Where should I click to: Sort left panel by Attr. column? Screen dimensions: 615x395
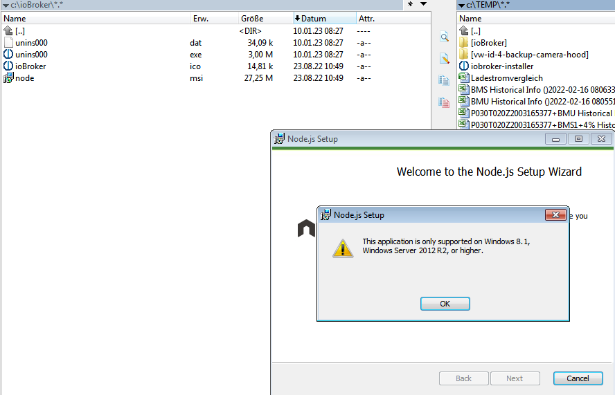click(x=393, y=19)
